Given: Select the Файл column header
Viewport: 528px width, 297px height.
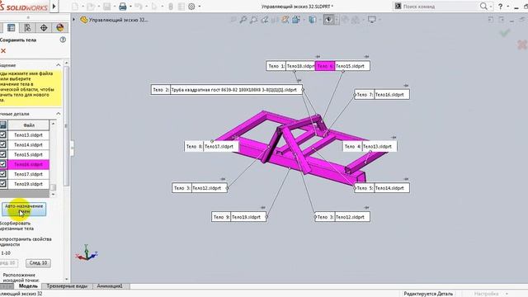Looking at the screenshot, I should coord(29,125).
